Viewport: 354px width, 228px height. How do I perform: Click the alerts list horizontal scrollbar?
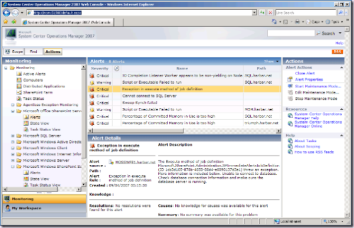(x=138, y=131)
